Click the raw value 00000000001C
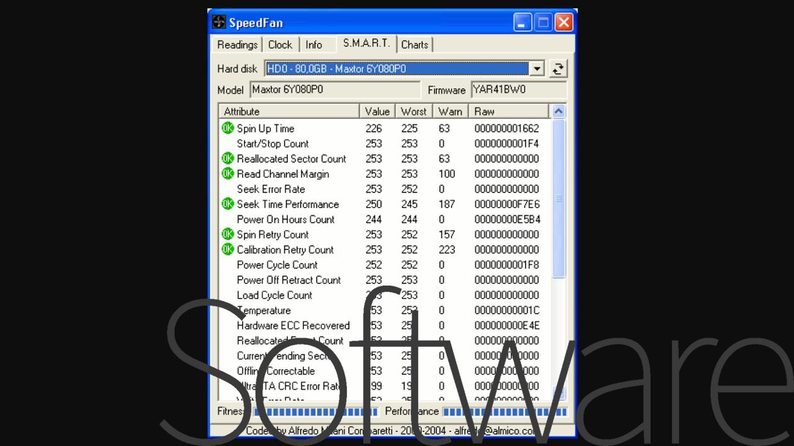Image resolution: width=794 pixels, height=446 pixels. [507, 310]
